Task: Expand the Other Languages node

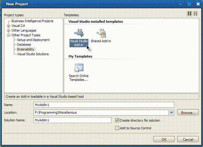Action: tap(9, 30)
